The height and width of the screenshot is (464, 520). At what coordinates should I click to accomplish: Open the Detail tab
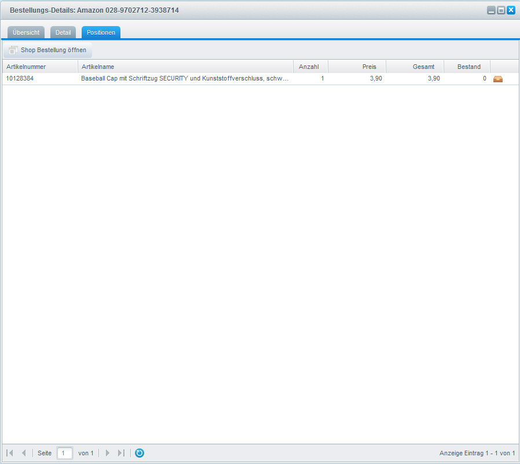coord(63,32)
